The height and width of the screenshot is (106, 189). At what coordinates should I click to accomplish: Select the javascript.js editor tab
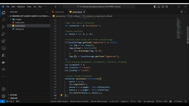click(x=77, y=12)
